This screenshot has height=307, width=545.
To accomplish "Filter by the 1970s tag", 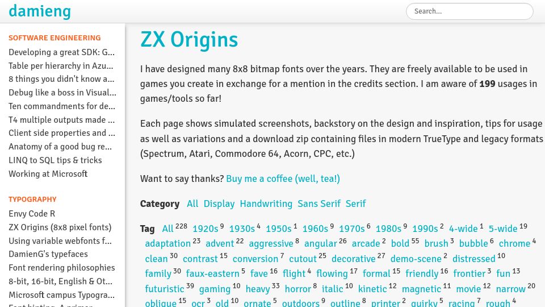I will (x=352, y=229).
